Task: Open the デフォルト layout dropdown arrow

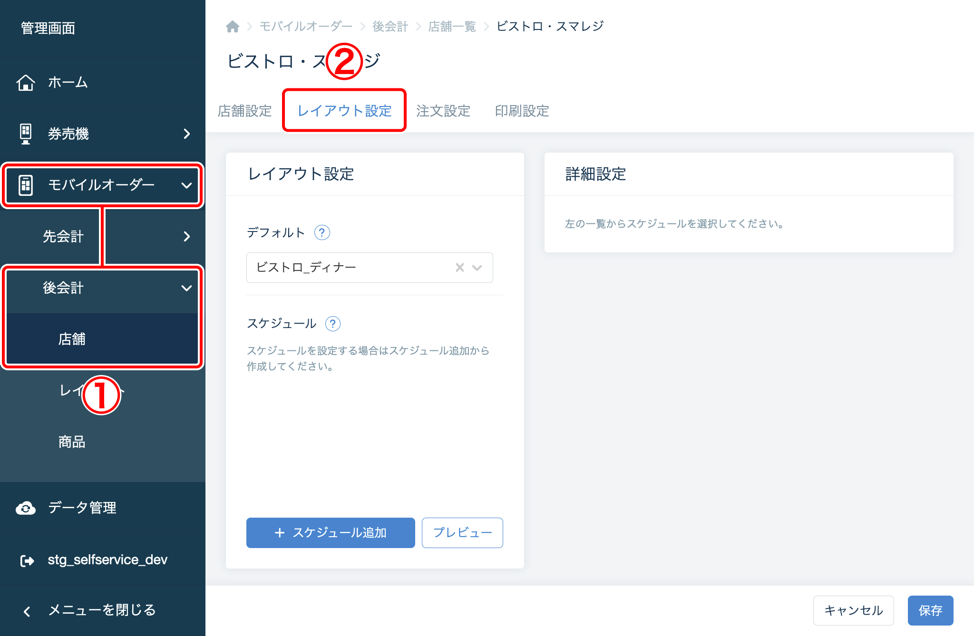Action: 477,268
